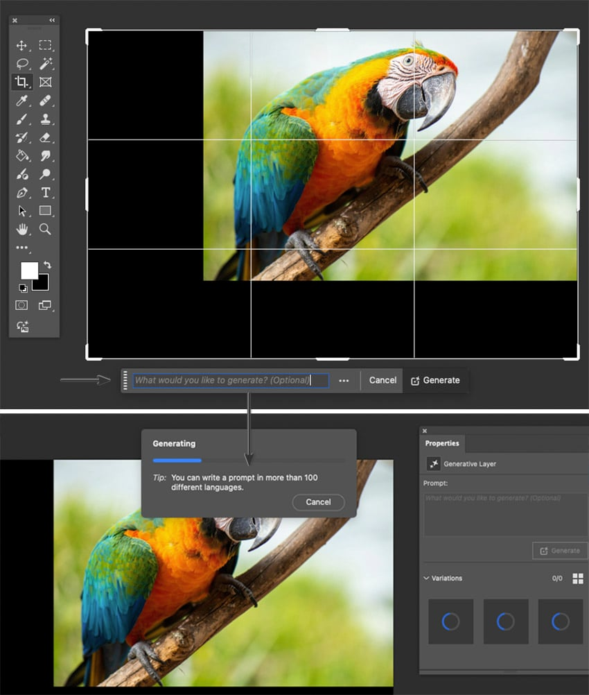Switch to the Properties tab

pyautogui.click(x=442, y=444)
